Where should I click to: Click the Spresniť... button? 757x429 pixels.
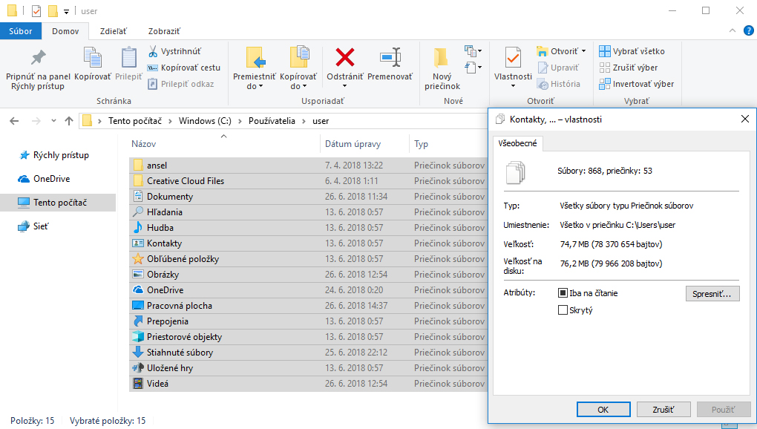(x=712, y=294)
